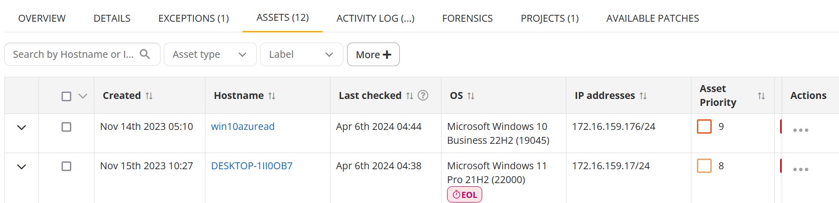Click the More filters button
This screenshot has height=203, width=839.
[x=373, y=55]
